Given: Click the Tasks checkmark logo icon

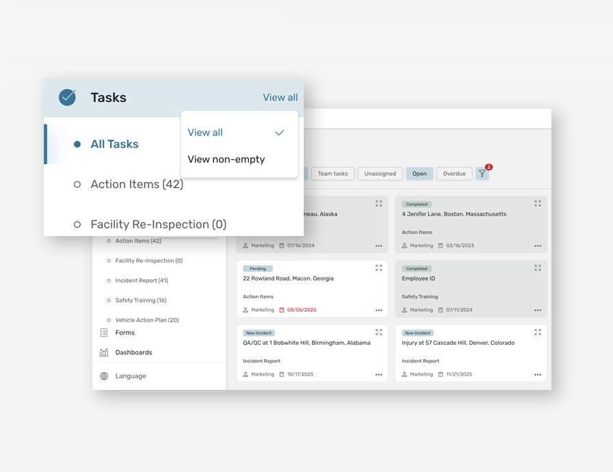Looking at the screenshot, I should coord(67,97).
